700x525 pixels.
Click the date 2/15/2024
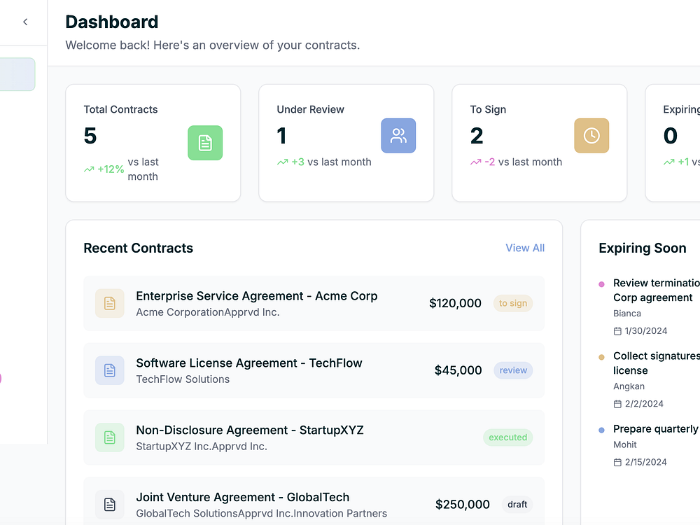click(646, 462)
